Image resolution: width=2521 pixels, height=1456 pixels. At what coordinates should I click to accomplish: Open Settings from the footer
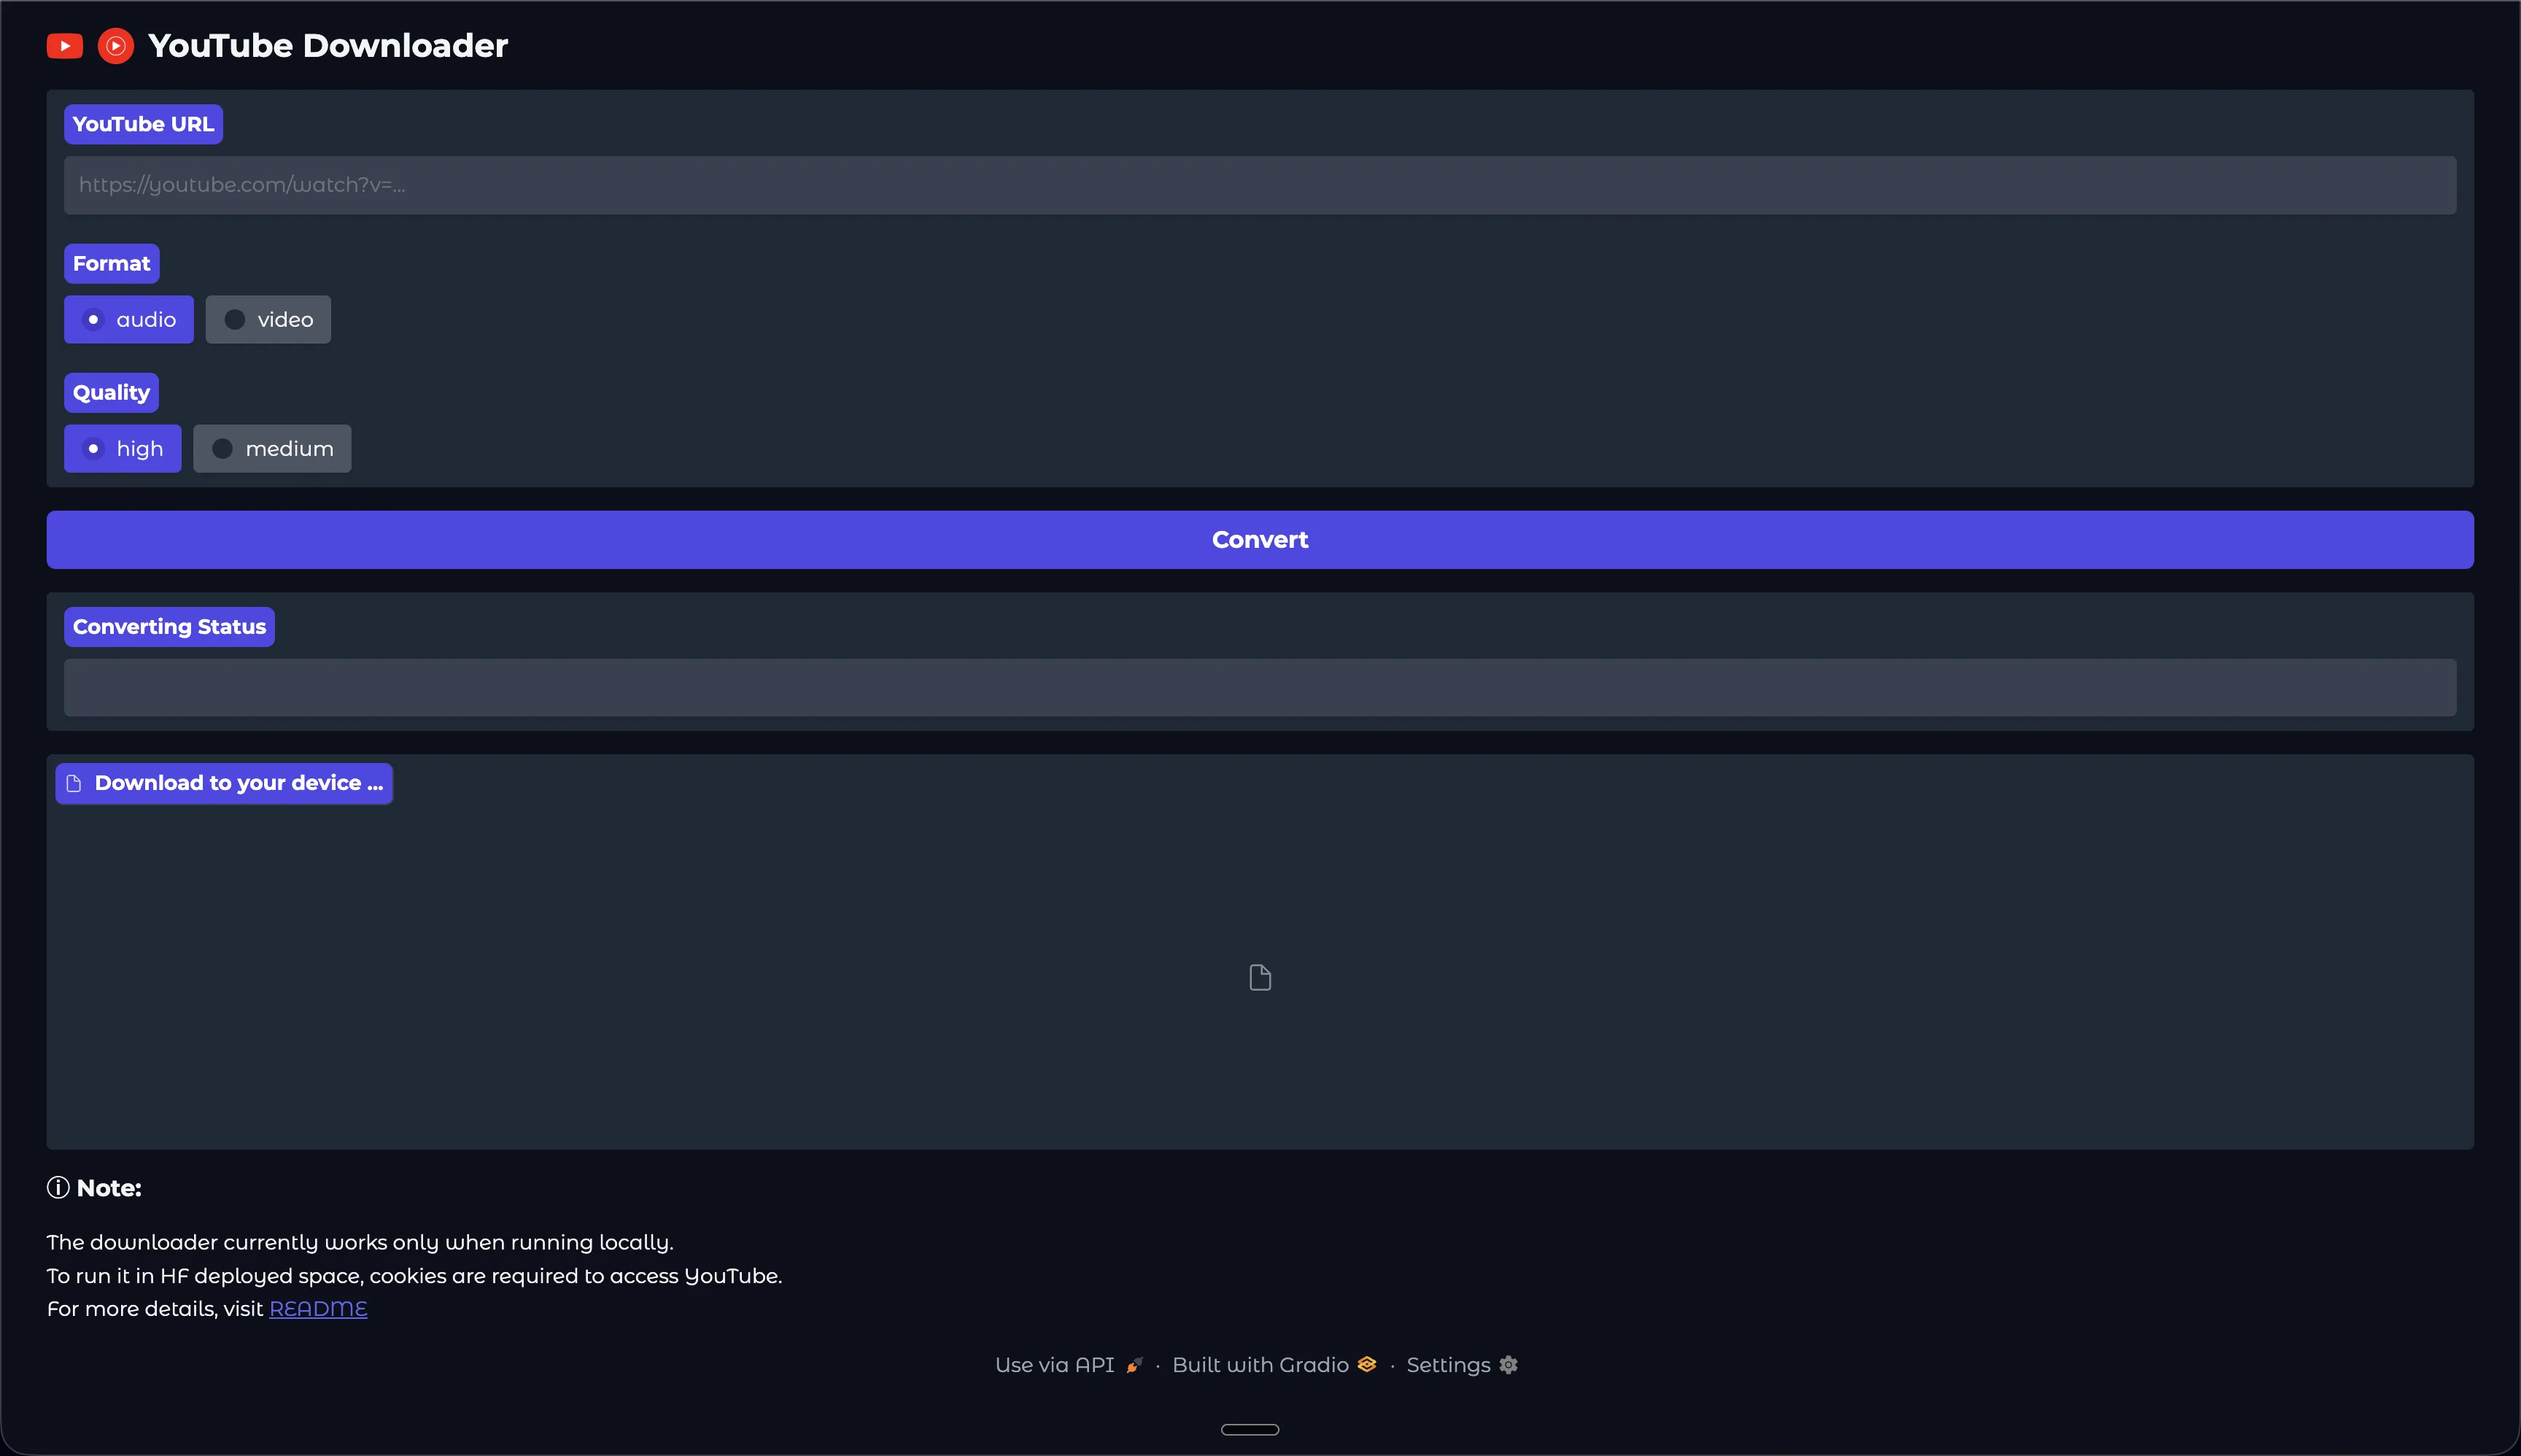click(1447, 1363)
